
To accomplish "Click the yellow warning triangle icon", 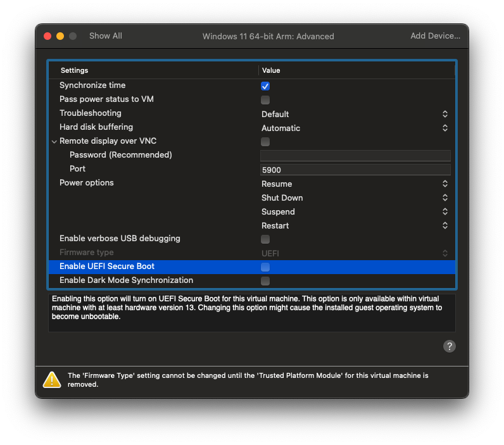I will pos(51,379).
